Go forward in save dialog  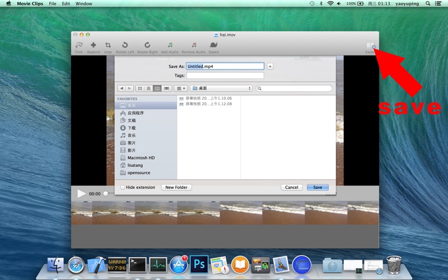click(129, 88)
